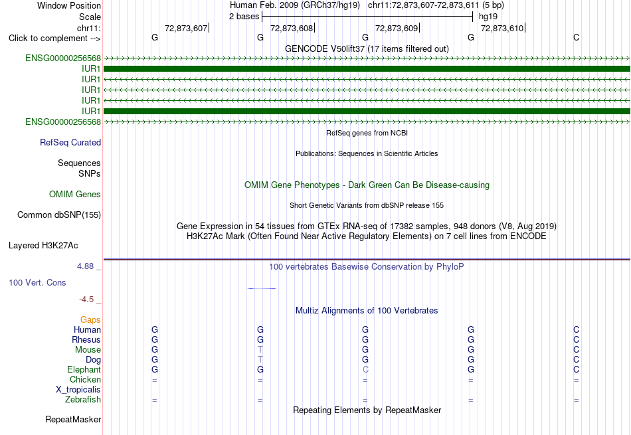
Task: Click the OMIM Gene Phenotypes track title
Action: point(367,185)
